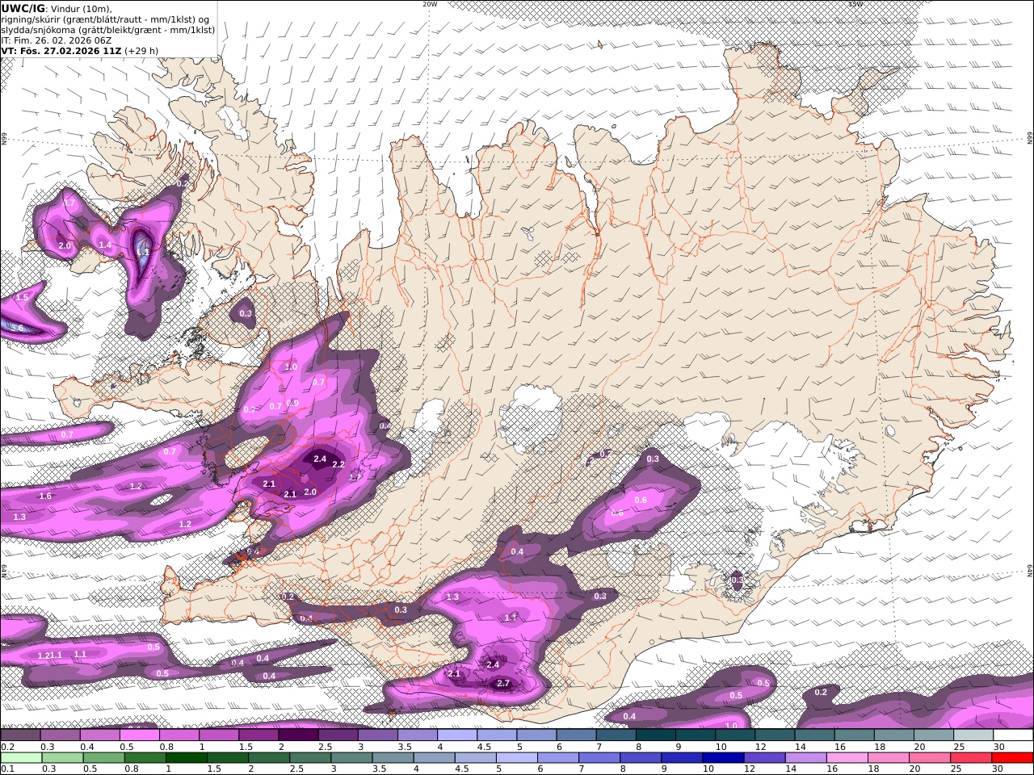The image size is (1034, 775).
Task: Click the '20W' longitude label
Action: coord(430,4)
